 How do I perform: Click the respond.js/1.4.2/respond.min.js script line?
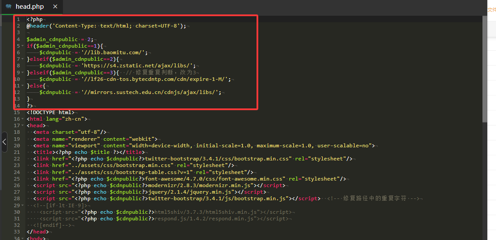click(164, 219)
